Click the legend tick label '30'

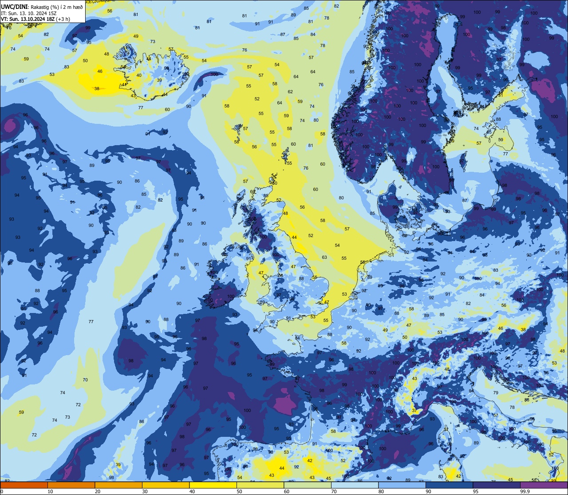pos(145,491)
